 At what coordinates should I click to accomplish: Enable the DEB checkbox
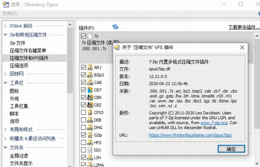[83, 120]
